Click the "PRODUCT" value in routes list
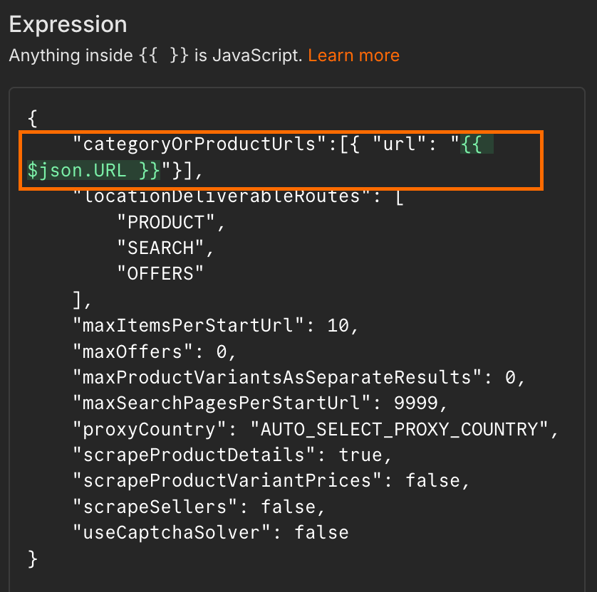Screen dimensions: 597x592 (x=165, y=223)
